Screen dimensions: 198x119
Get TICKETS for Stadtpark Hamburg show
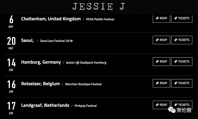coord(182,61)
